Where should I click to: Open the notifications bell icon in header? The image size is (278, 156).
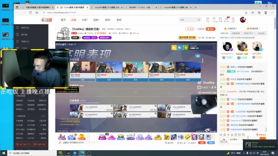coord(233,19)
